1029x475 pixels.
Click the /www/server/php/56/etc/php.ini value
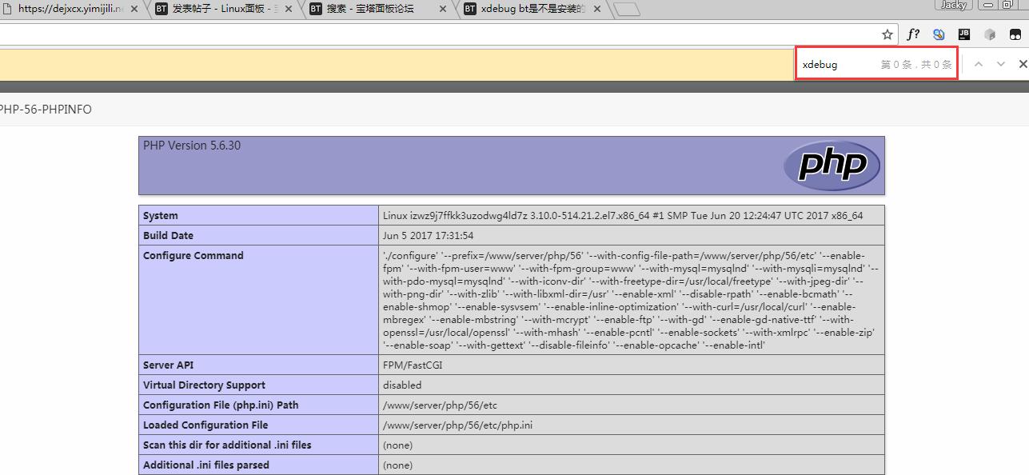[x=457, y=425]
